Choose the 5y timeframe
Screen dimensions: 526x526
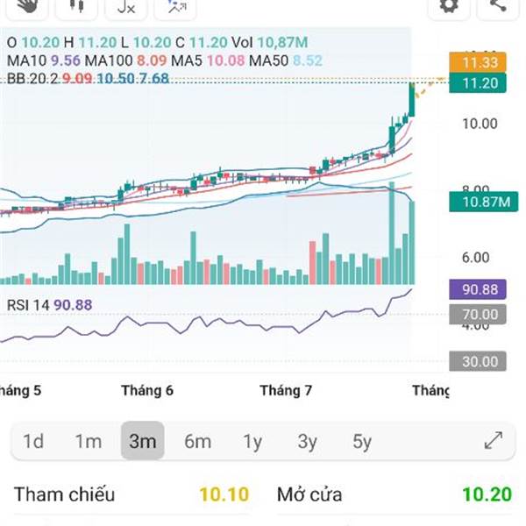[x=362, y=442]
